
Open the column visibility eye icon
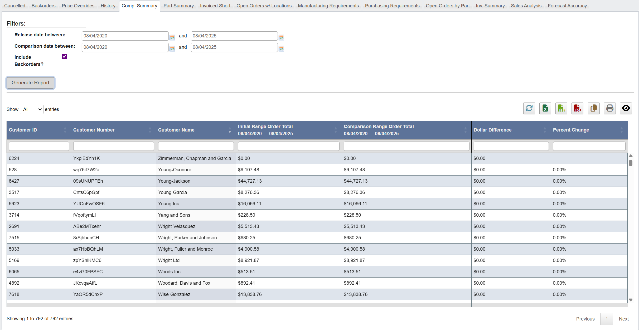(626, 108)
